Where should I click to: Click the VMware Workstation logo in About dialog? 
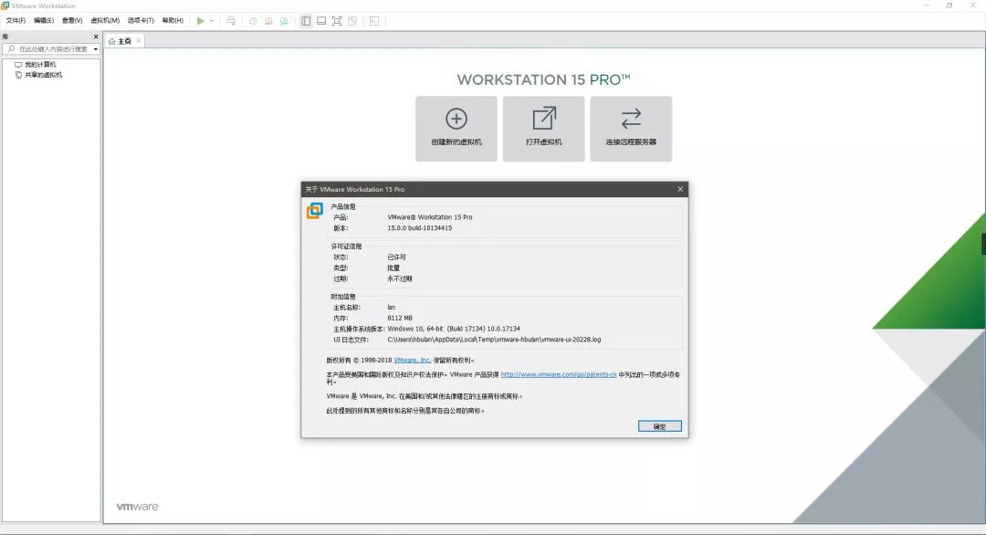(314, 211)
